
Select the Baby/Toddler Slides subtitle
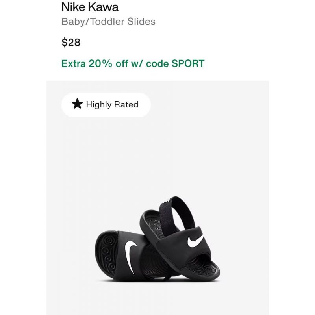click(108, 22)
